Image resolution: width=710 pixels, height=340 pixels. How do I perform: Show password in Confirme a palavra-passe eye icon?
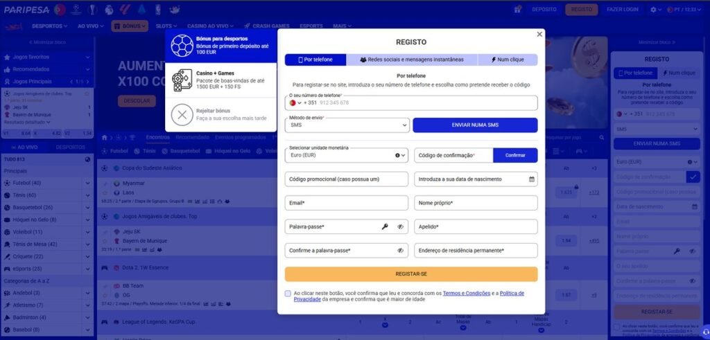[400, 251]
